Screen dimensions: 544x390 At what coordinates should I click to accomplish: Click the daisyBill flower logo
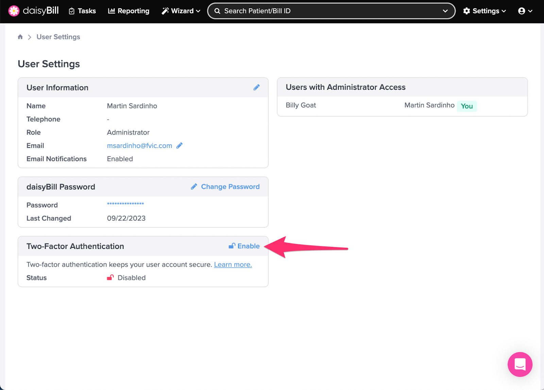click(14, 11)
